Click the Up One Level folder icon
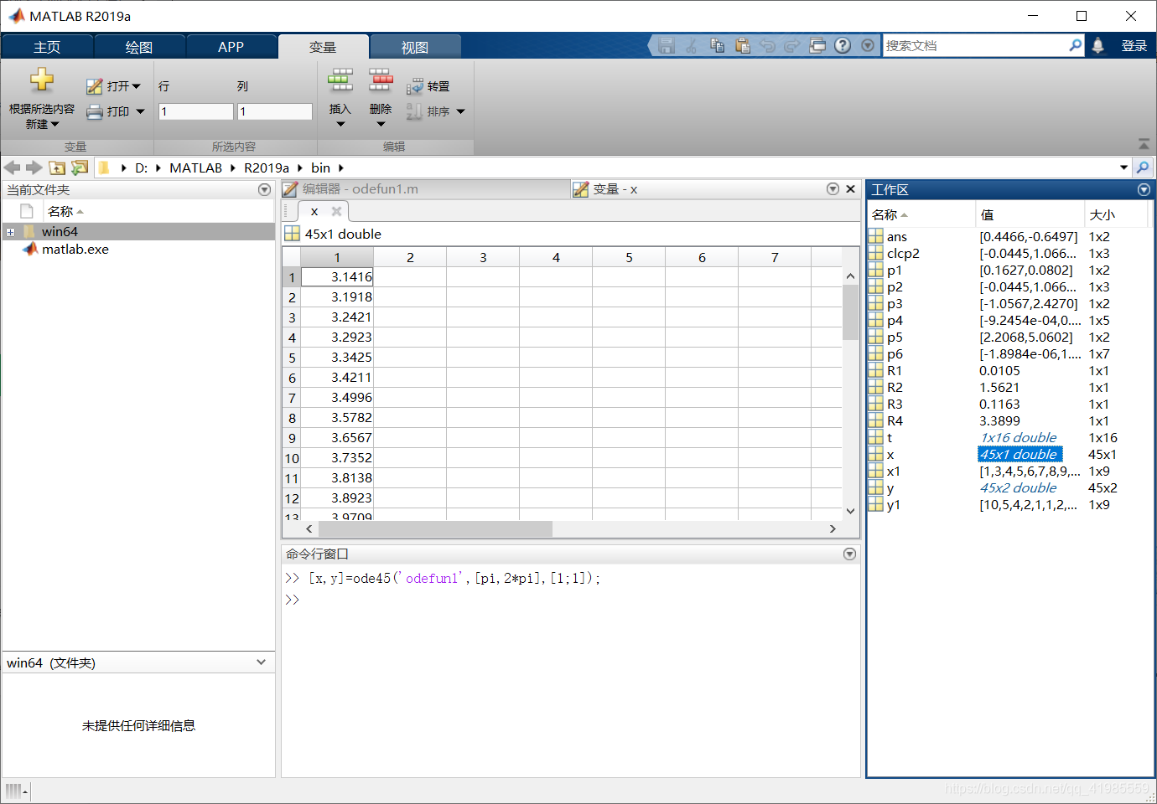 point(57,167)
